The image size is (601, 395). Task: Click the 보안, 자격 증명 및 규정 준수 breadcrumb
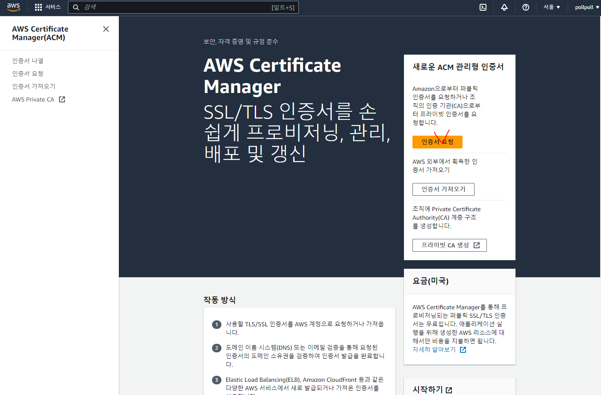point(241,42)
